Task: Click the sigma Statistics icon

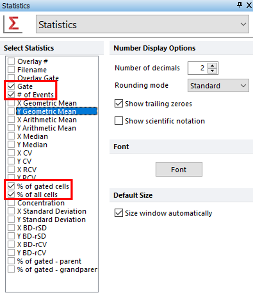Action: (x=13, y=24)
